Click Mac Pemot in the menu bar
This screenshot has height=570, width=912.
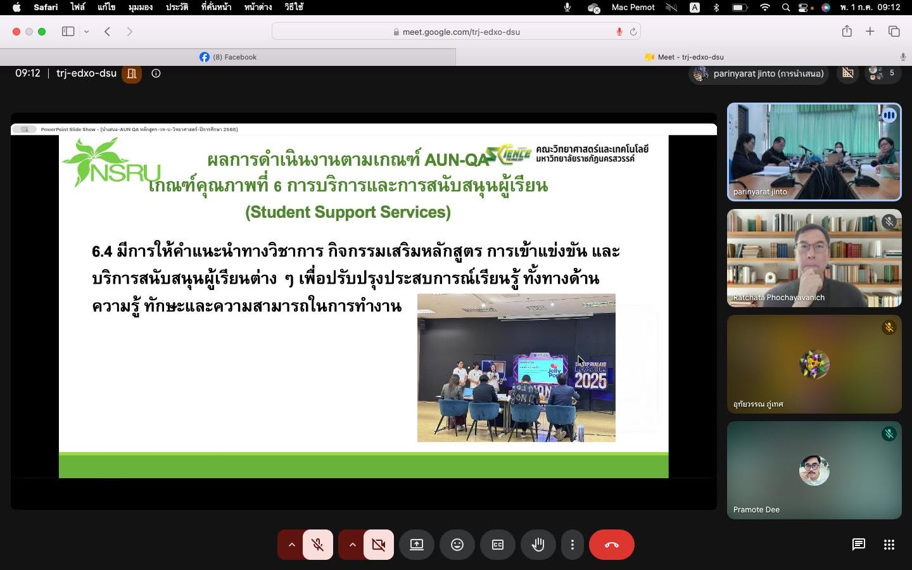click(633, 7)
